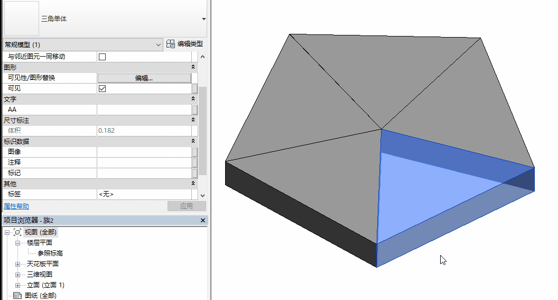Click the associate parameter button beside 图像
558x300 pixels.
[x=194, y=152]
